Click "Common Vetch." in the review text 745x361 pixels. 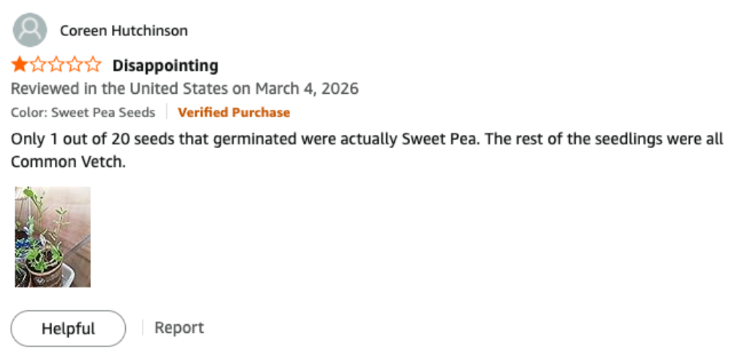pos(69,162)
